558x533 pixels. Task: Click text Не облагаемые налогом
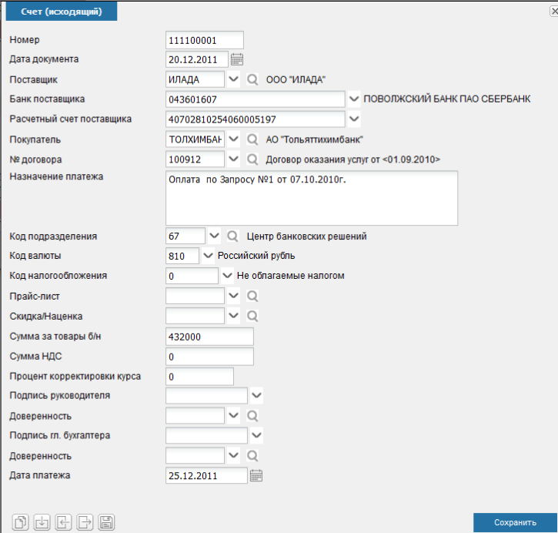point(291,276)
